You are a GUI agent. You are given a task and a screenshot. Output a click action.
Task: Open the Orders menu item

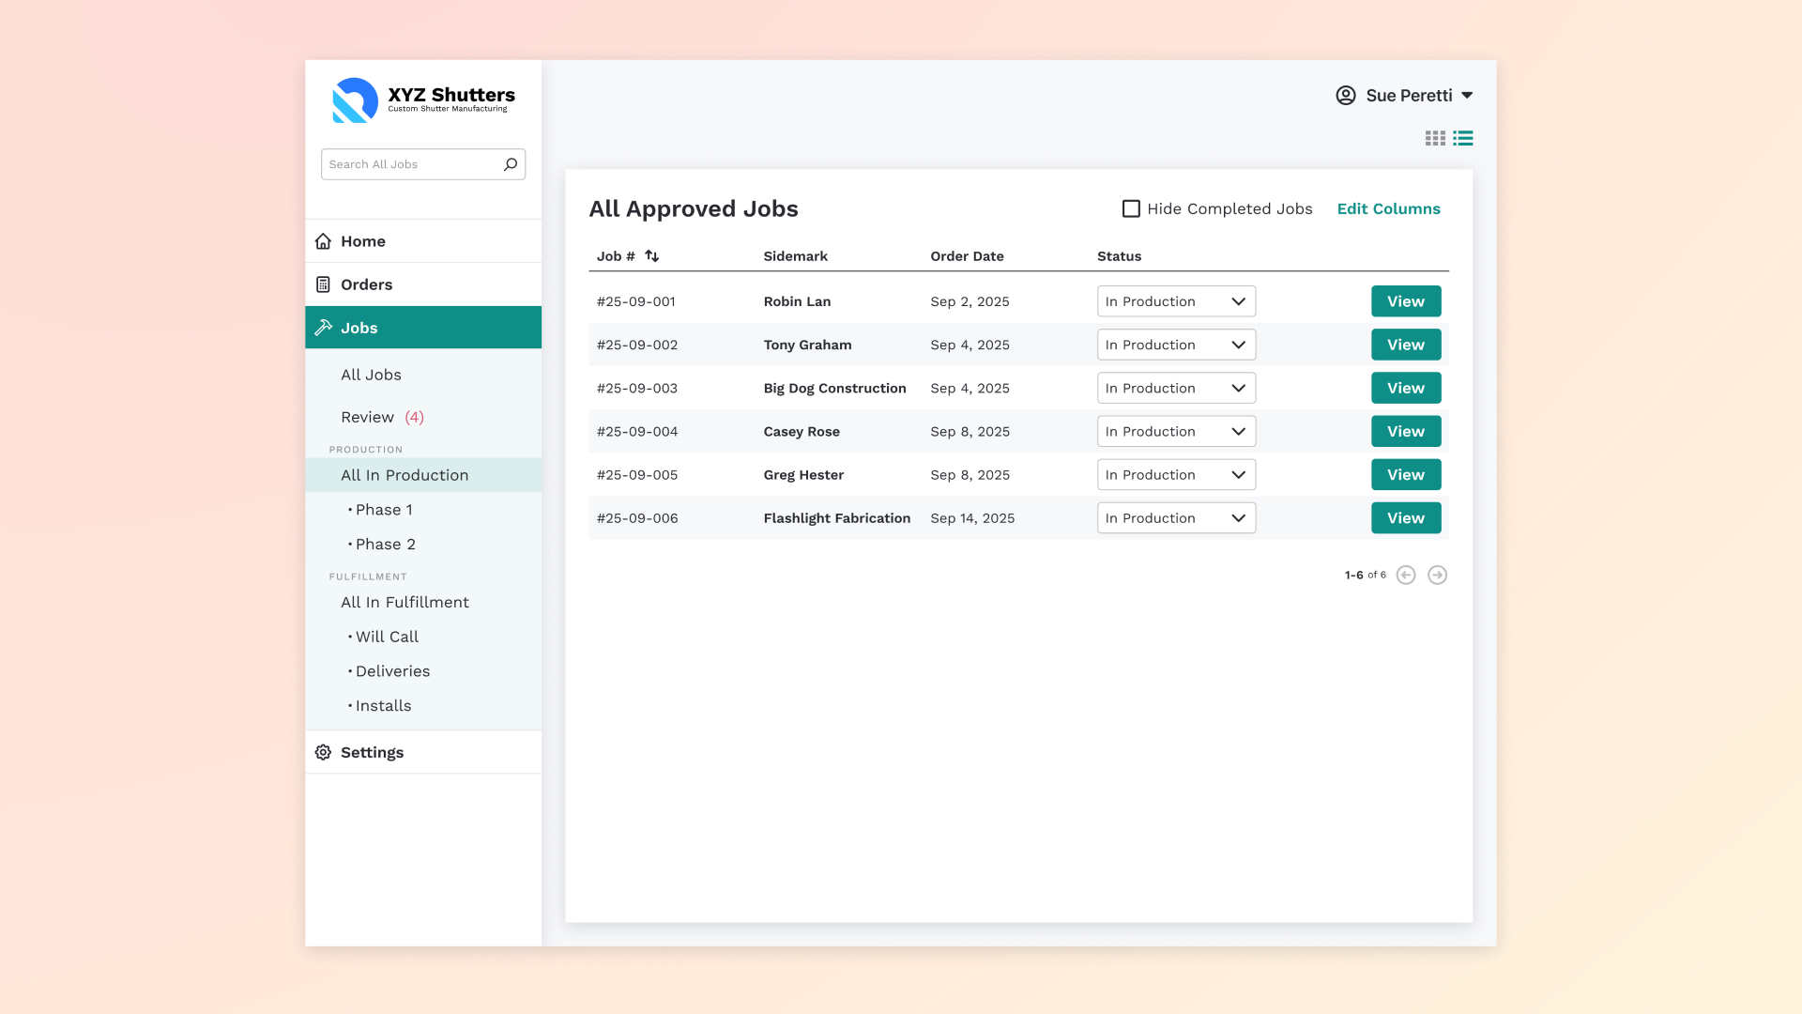[x=367, y=284]
